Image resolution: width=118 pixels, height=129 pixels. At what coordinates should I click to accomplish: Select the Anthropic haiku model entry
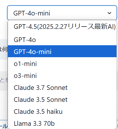(x=62, y=111)
